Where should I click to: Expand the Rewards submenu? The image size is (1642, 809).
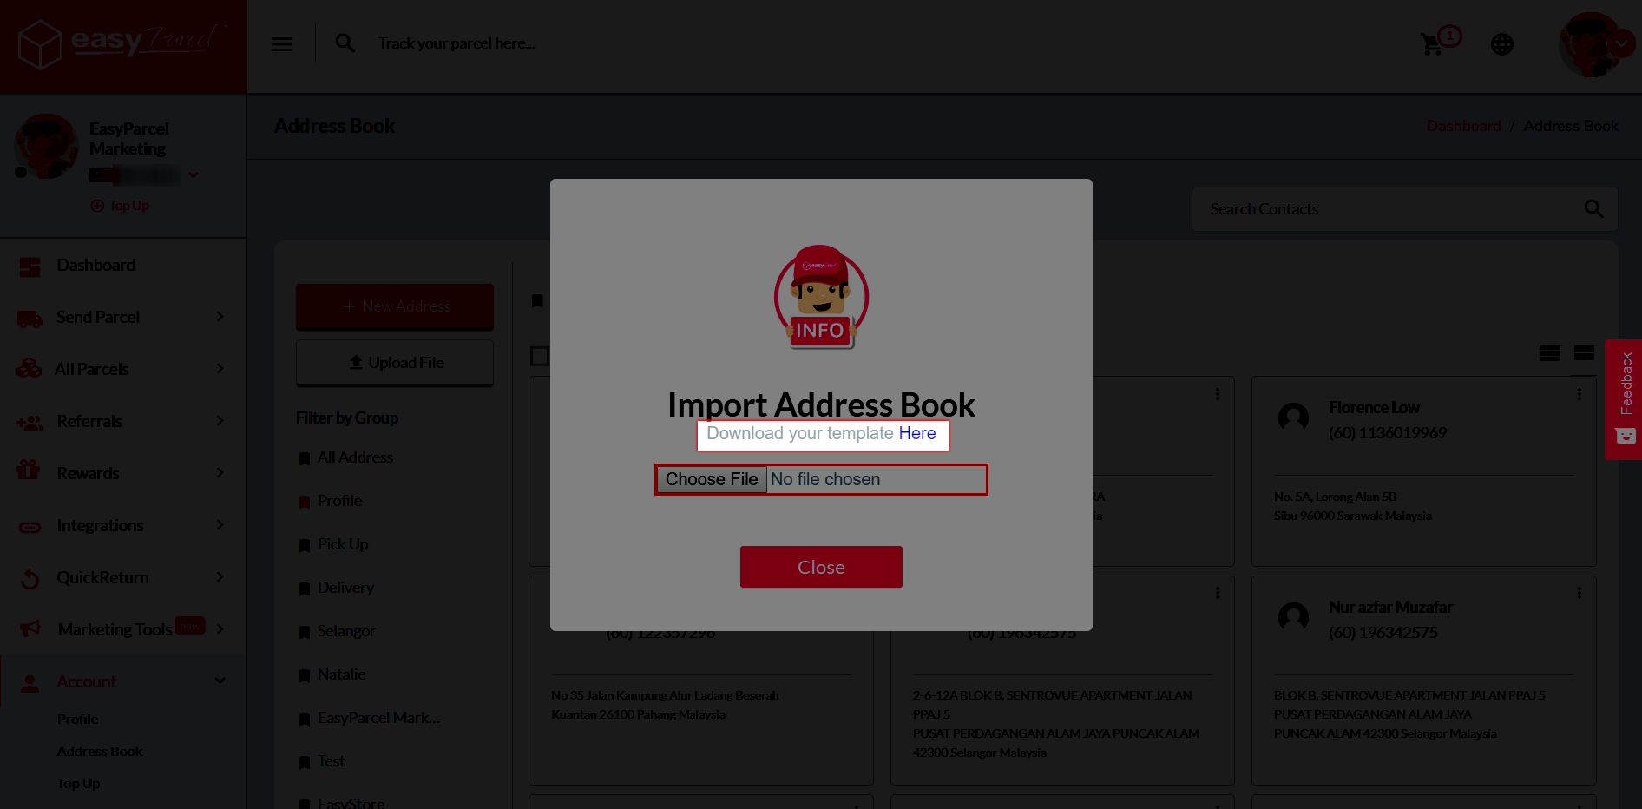coord(220,473)
